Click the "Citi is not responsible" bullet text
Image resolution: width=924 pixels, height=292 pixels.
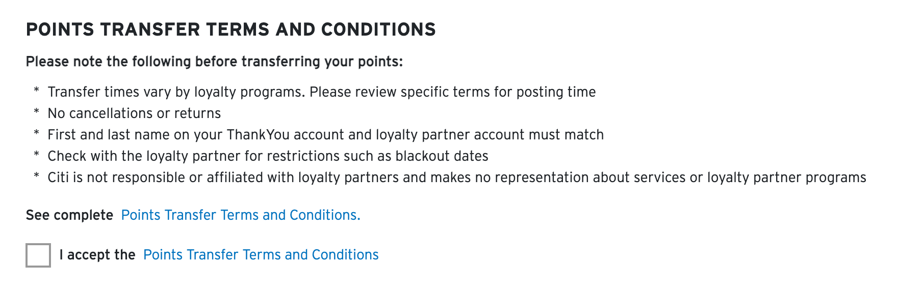[456, 178]
